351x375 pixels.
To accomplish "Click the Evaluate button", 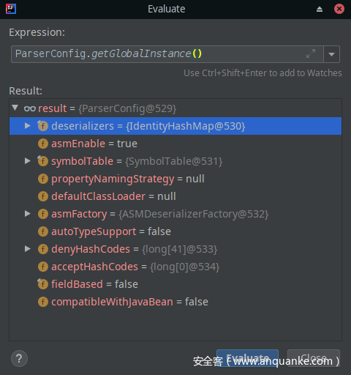I will pyautogui.click(x=247, y=358).
